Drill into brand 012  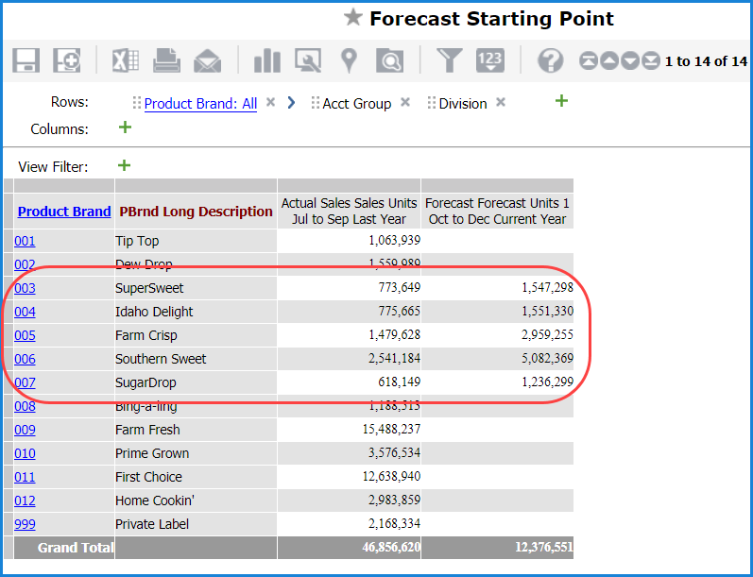pos(25,501)
